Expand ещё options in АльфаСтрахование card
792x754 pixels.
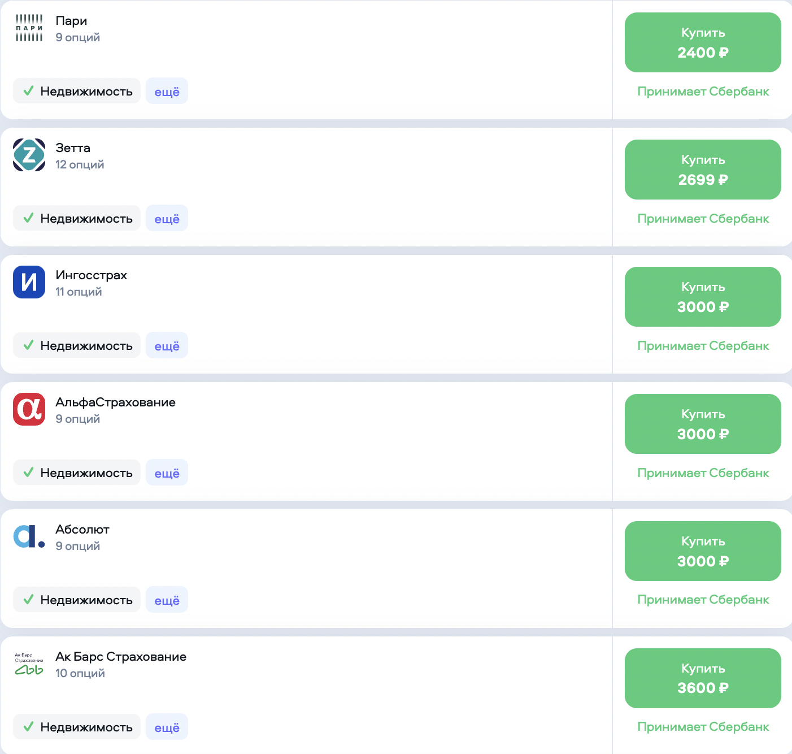click(167, 473)
